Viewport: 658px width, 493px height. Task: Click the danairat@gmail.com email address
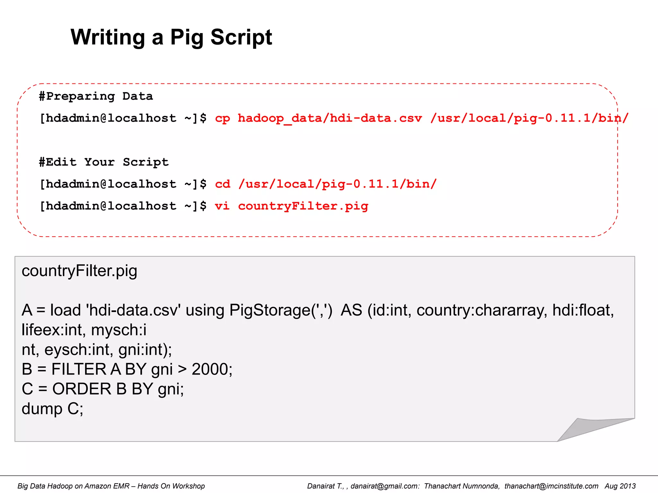coord(384,486)
